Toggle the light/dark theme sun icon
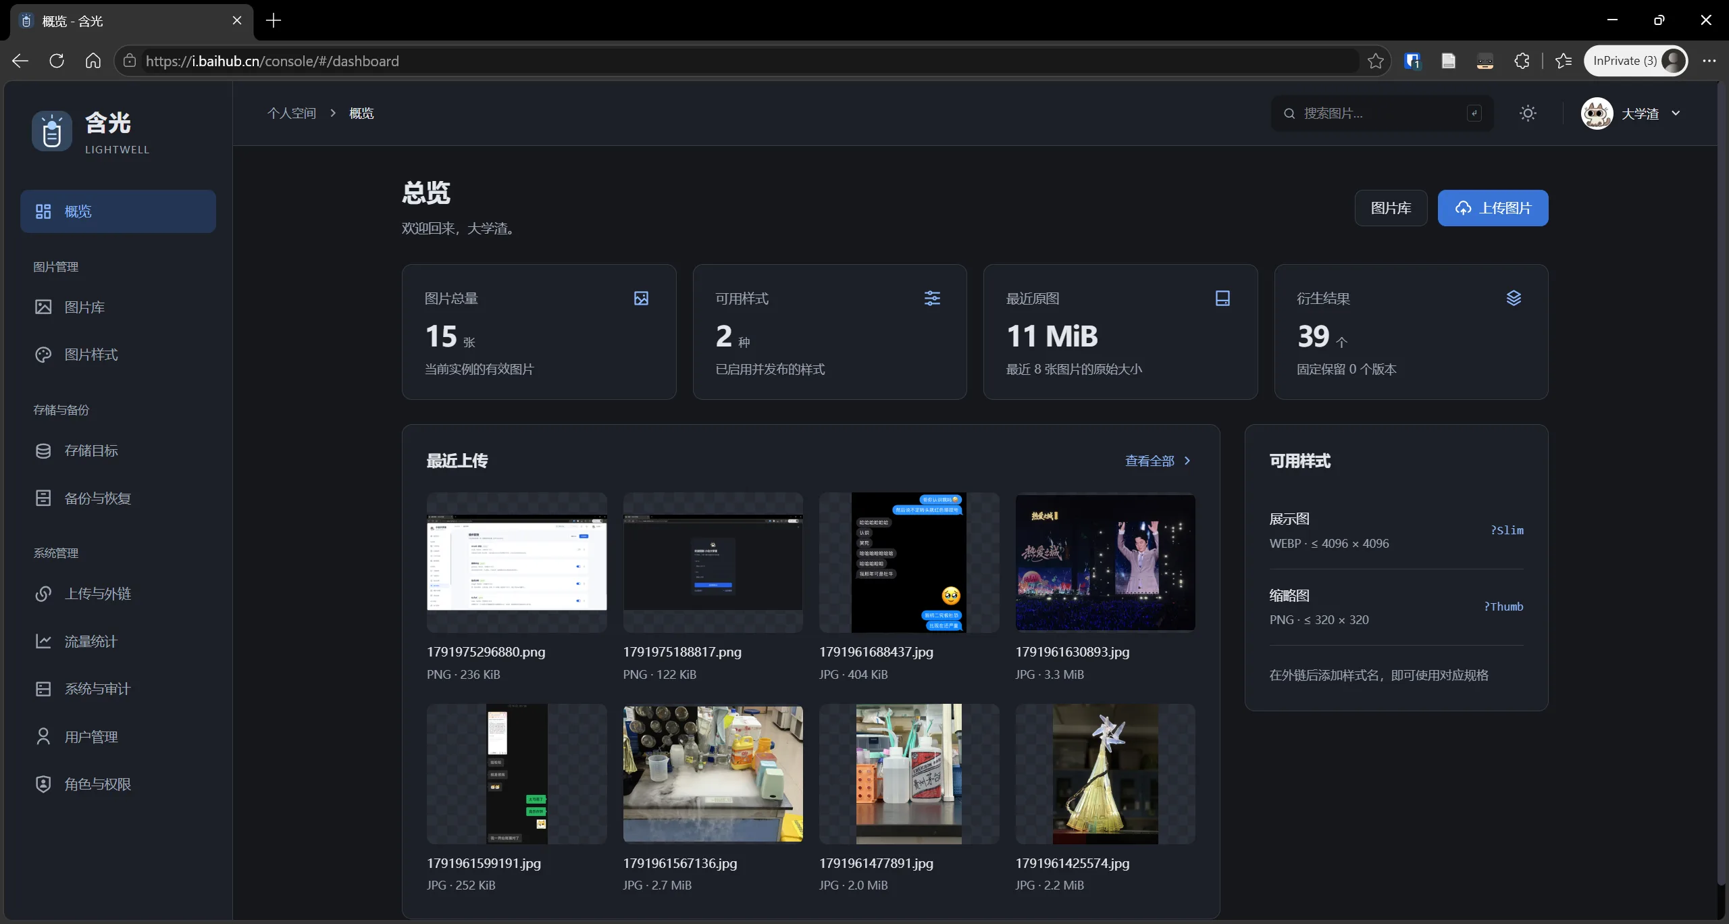Viewport: 1729px width, 924px height. [1528, 113]
